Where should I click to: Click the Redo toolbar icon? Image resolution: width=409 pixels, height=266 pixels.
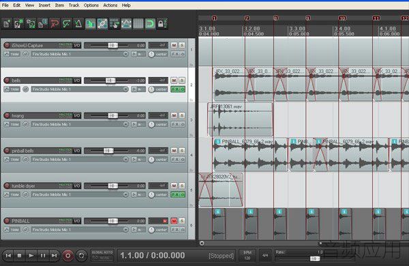tap(66, 24)
